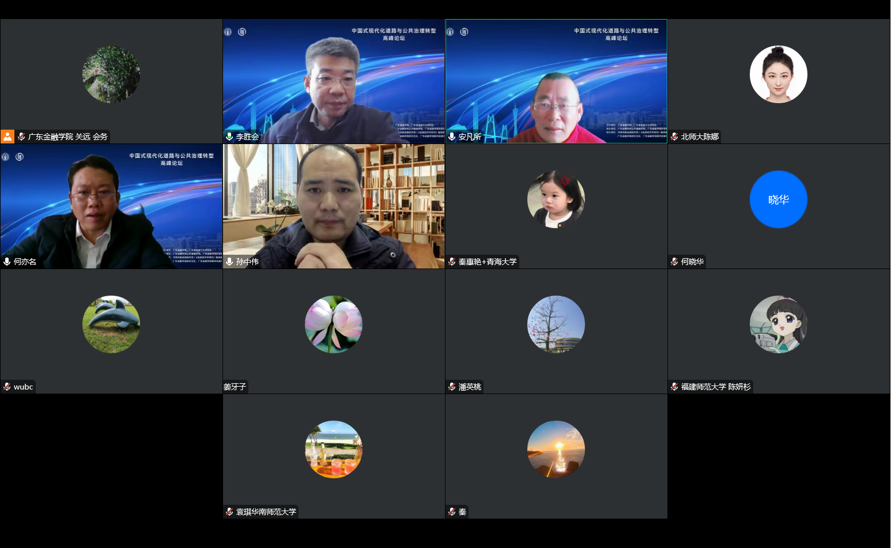Select 姜牙子's lotus flower avatar
The image size is (891, 548).
[x=333, y=324]
